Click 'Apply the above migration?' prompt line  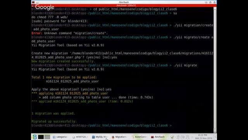(71, 89)
